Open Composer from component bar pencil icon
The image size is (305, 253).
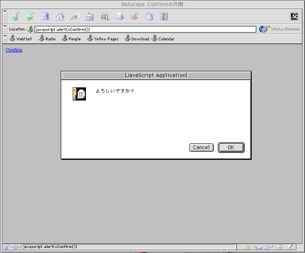tap(290, 247)
